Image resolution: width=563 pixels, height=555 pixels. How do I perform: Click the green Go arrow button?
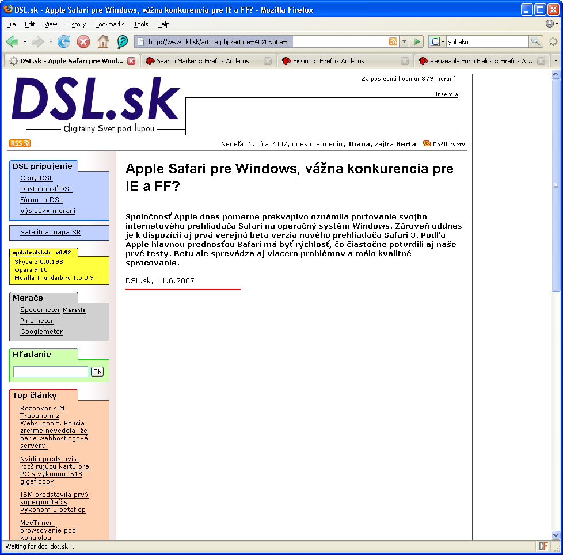coord(417,41)
